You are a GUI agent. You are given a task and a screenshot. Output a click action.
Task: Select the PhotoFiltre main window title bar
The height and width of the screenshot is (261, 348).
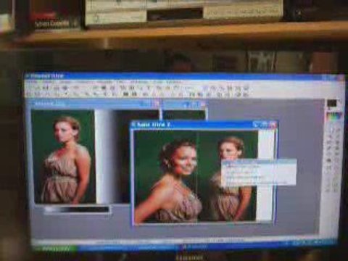[x=185, y=76]
